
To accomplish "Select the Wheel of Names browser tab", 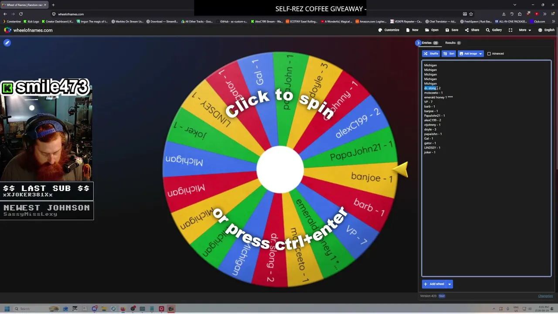I will [24, 5].
